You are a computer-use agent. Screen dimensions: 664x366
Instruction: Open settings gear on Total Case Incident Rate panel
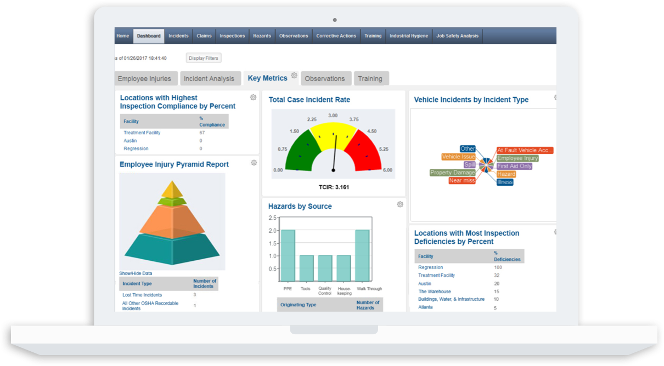(400, 98)
